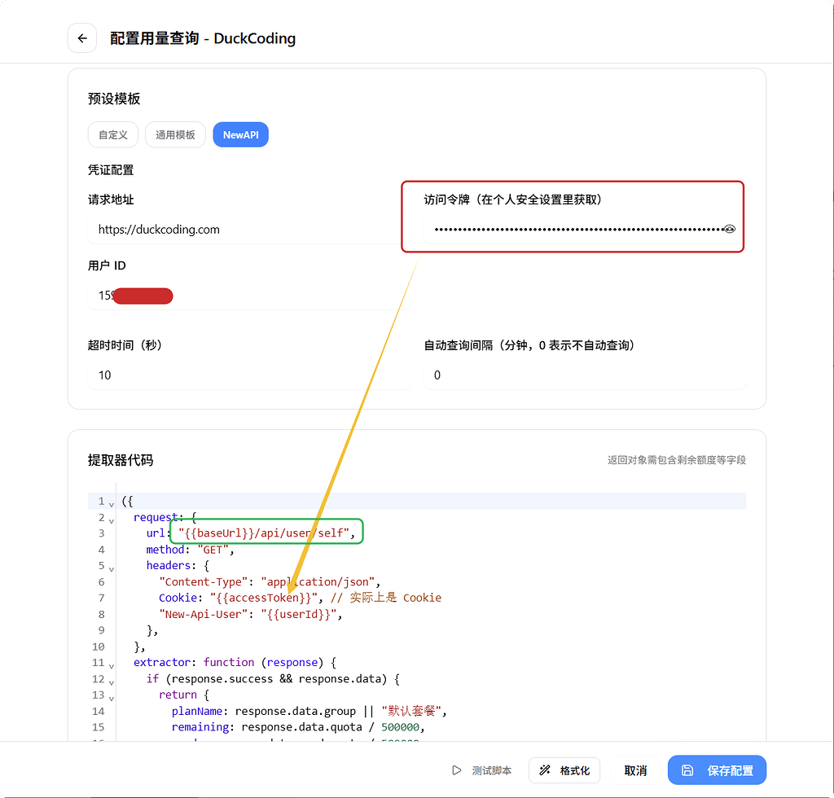Collapse the extractor function at line 11
Screen dimensions: 834x798
pos(111,664)
